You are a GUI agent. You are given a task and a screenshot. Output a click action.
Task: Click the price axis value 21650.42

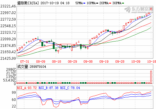(8, 52)
